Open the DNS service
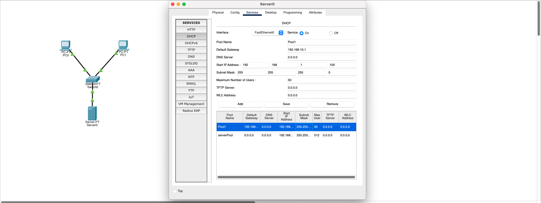This screenshot has height=203, width=541. pyautogui.click(x=191, y=57)
